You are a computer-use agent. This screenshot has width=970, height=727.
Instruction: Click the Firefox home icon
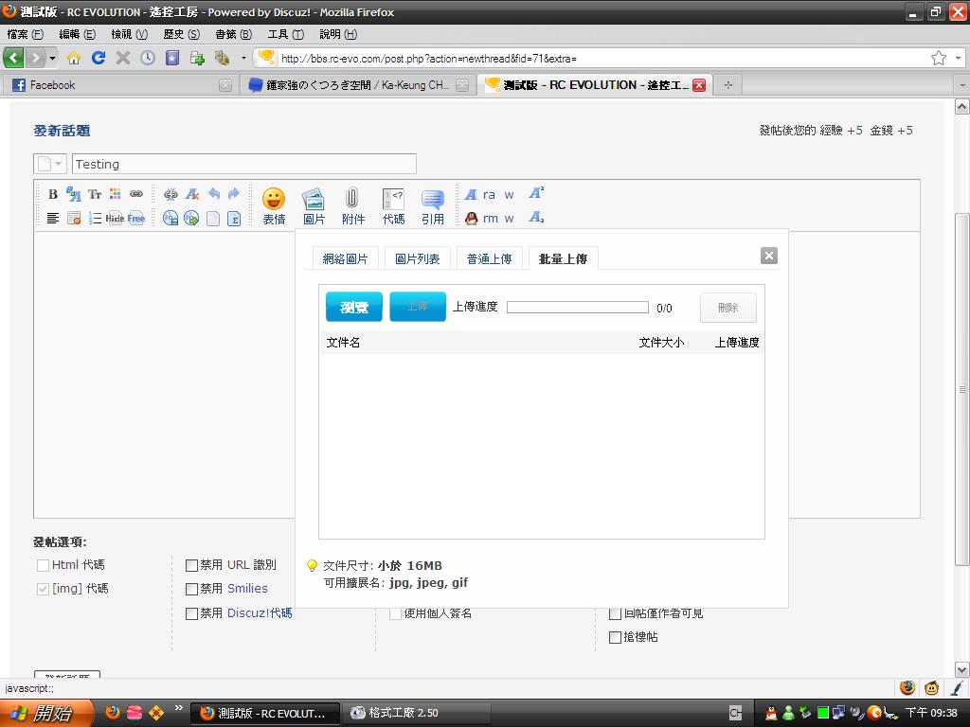click(73, 58)
